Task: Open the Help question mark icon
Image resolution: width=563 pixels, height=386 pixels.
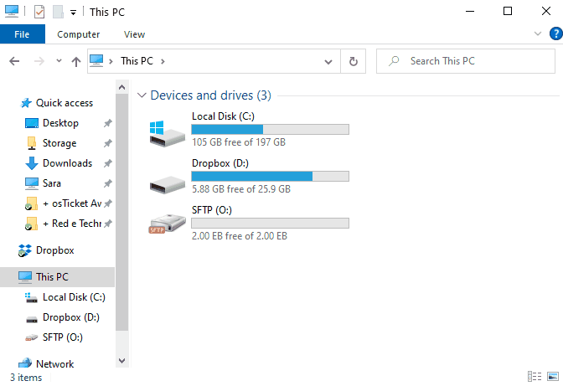Action: tap(555, 33)
